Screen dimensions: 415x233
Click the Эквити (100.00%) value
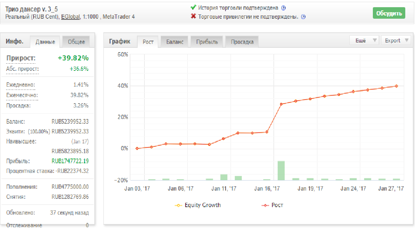point(58,132)
